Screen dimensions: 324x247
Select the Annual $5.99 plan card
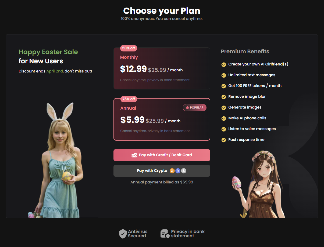[x=162, y=119]
